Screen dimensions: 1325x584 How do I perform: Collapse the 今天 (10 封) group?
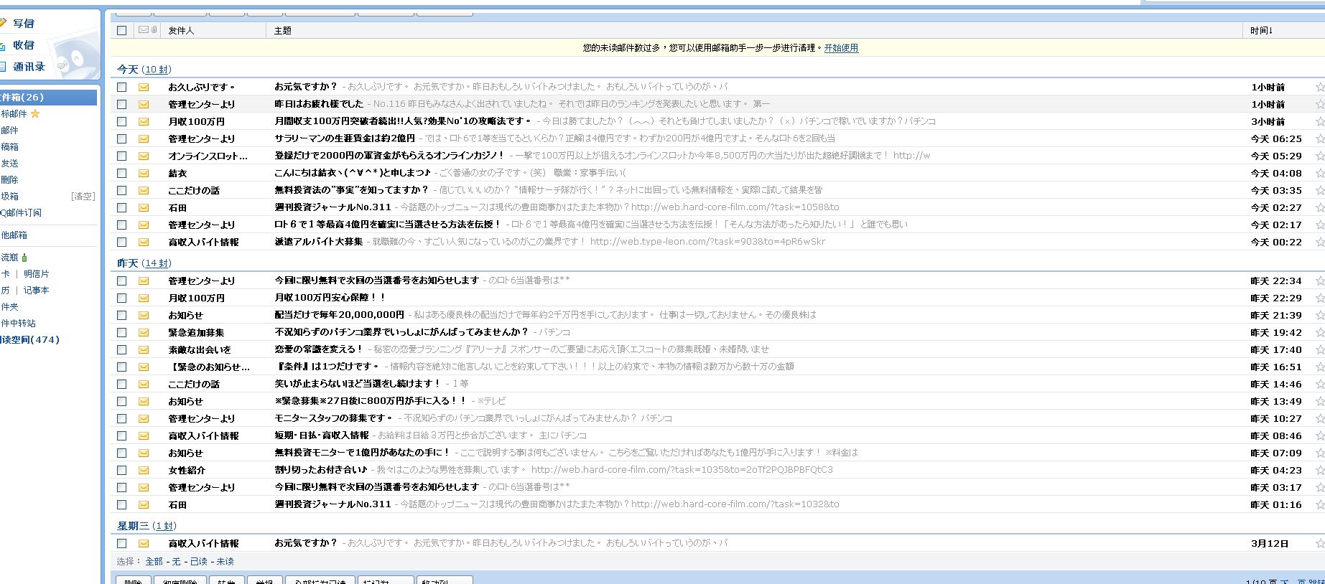tap(128, 70)
